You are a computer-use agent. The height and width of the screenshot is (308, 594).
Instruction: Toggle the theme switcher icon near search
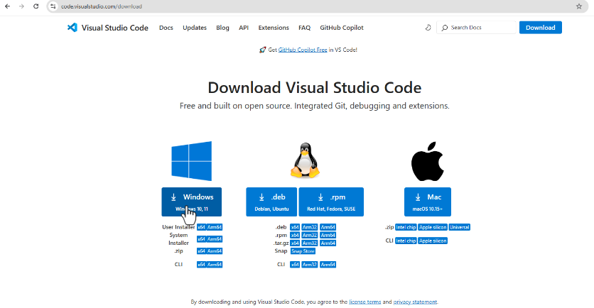pyautogui.click(x=428, y=28)
